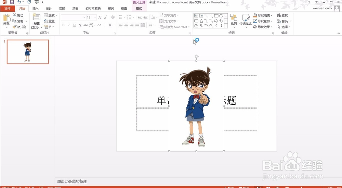This screenshot has height=188, width=342.
Task: Open 形状效果 shape effects
Action: click(x=263, y=27)
